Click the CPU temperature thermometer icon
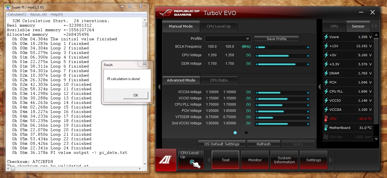The width and height of the screenshot is (387, 178). coord(326,119)
